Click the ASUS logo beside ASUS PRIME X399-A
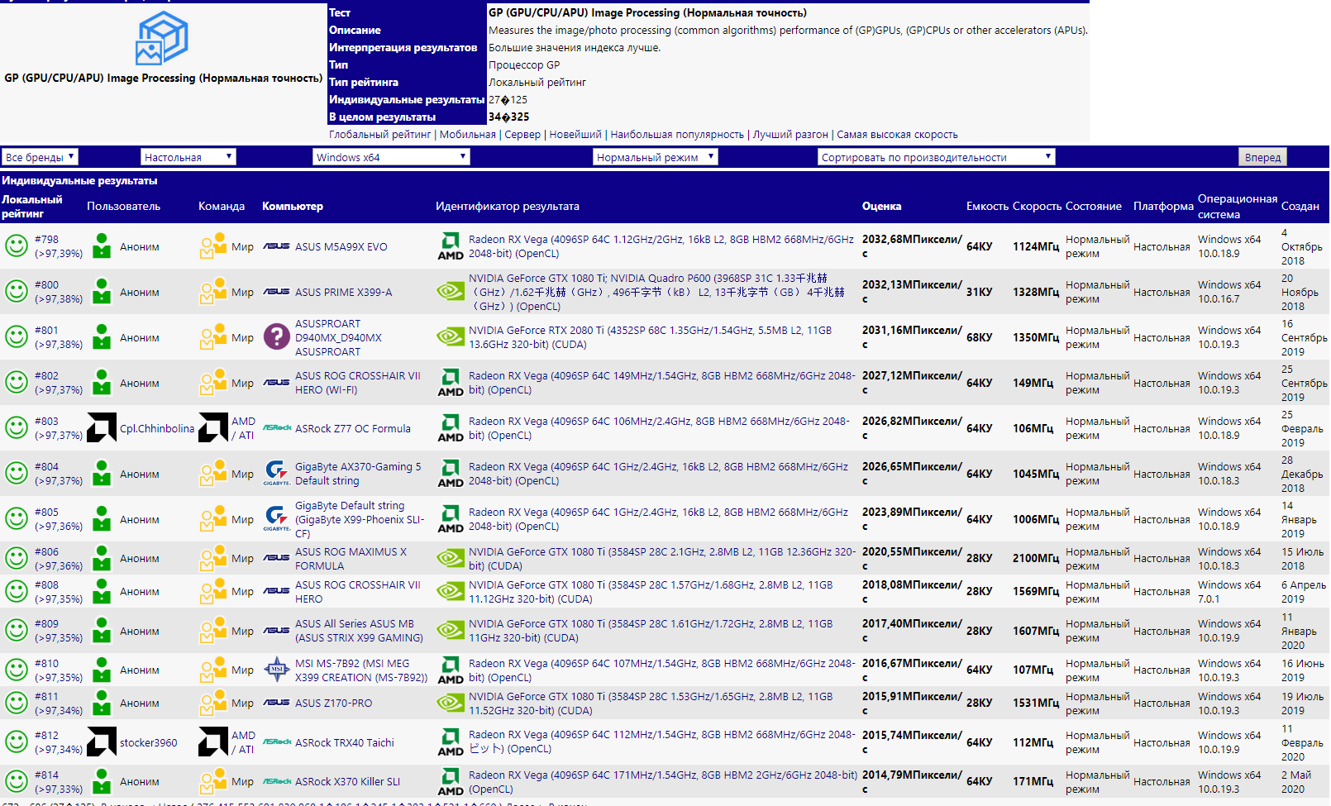Screen dimensions: 1331x806 (x=276, y=292)
